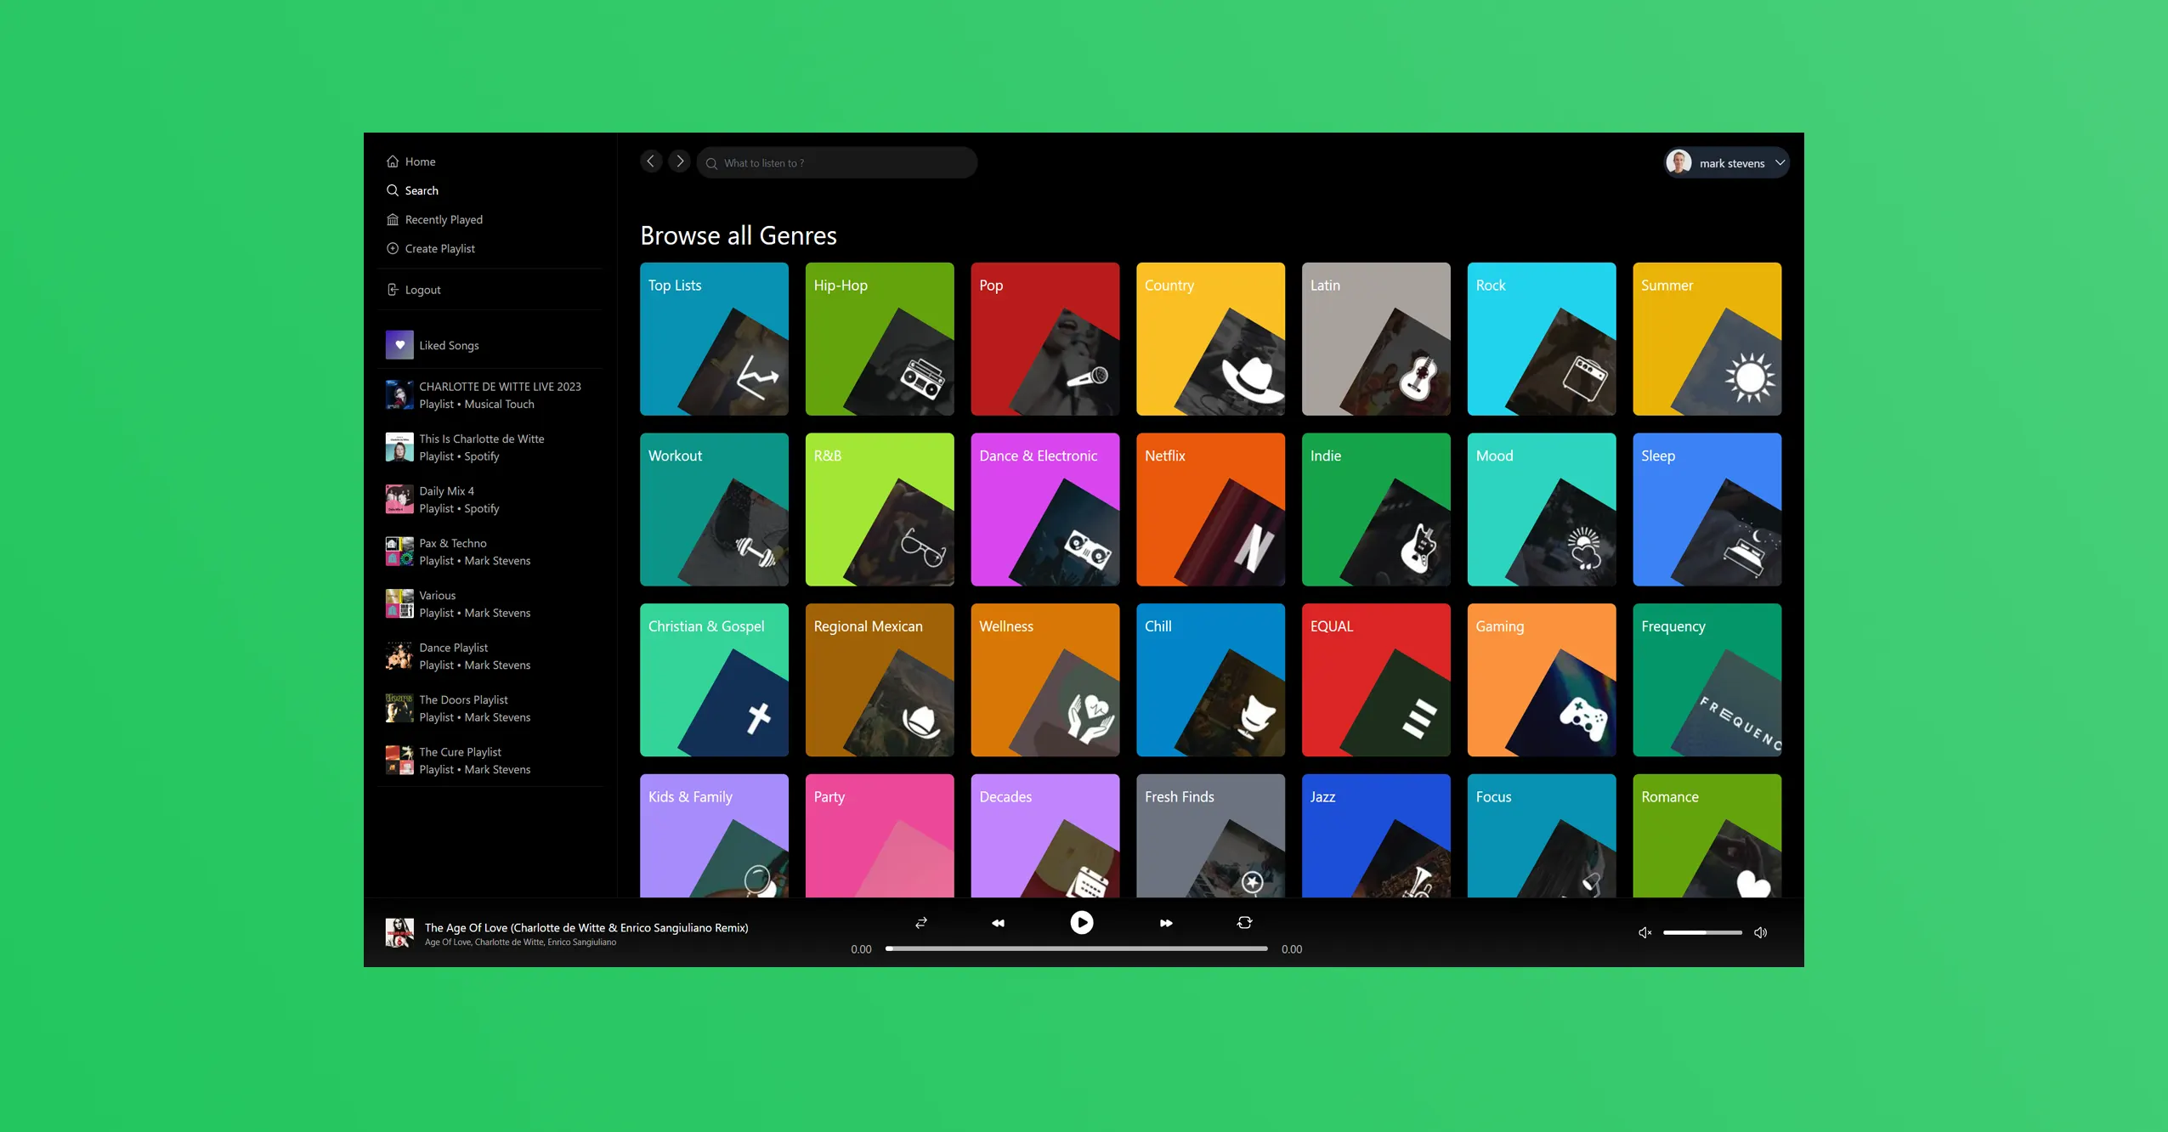Screen dimensions: 2168x1132
Task: Open Christian & Gospel cross tile
Action: point(714,680)
